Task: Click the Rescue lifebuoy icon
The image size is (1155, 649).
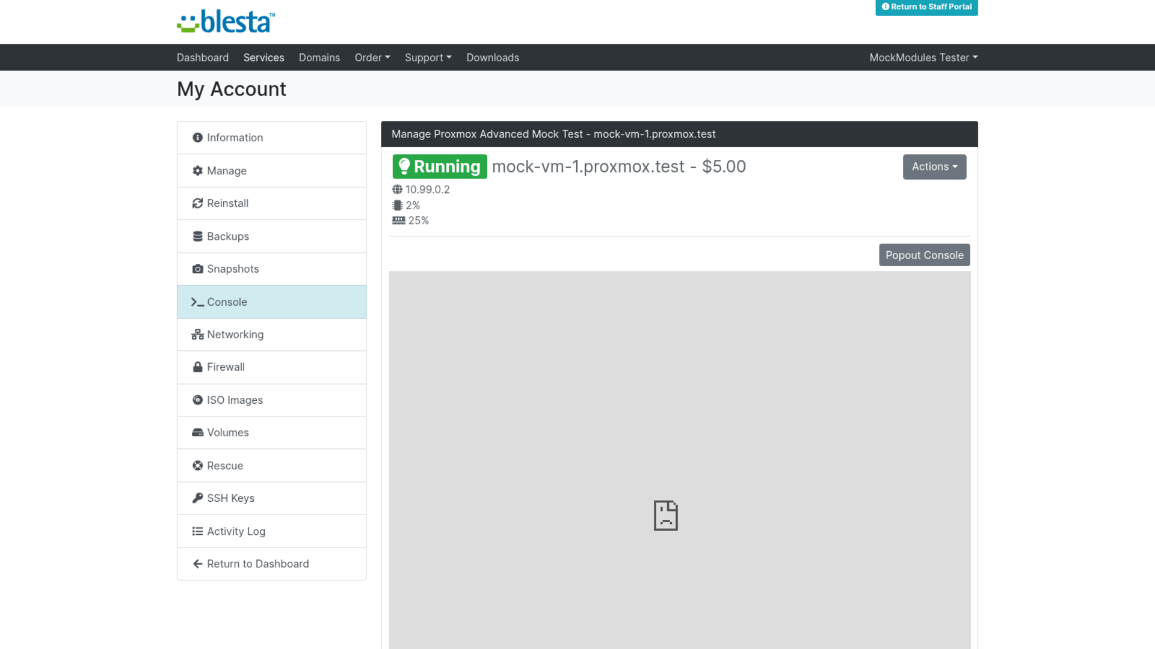Action: (197, 465)
